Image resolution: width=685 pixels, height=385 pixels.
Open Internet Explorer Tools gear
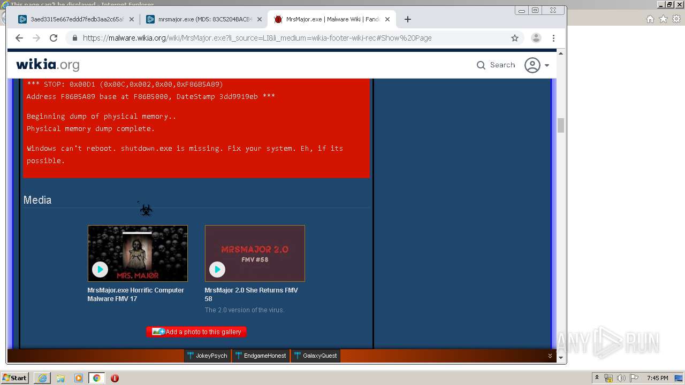pos(677,19)
